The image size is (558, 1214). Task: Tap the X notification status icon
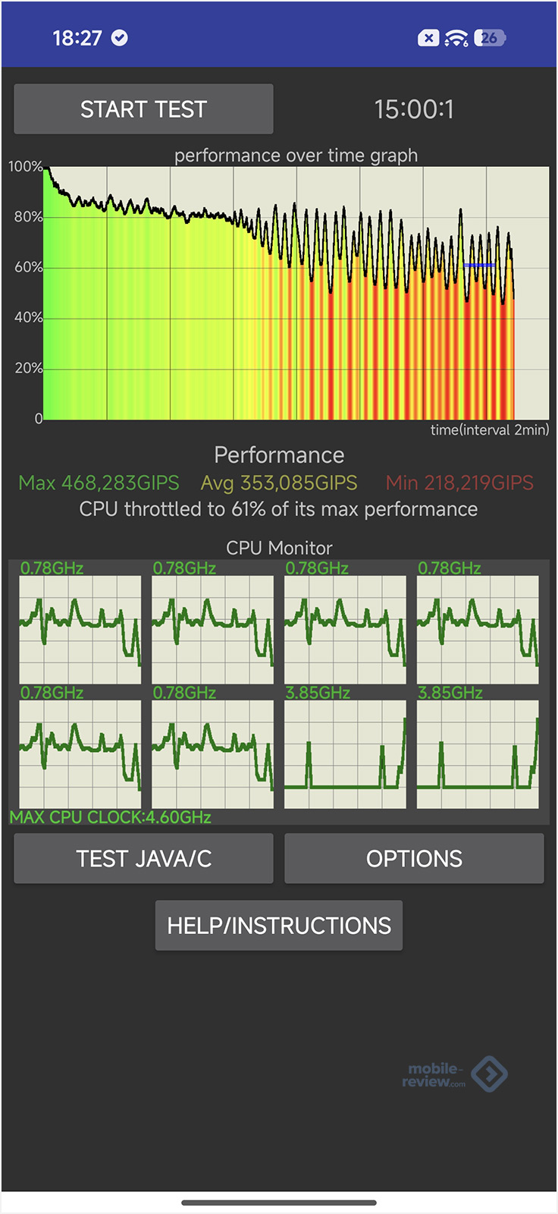tap(428, 38)
